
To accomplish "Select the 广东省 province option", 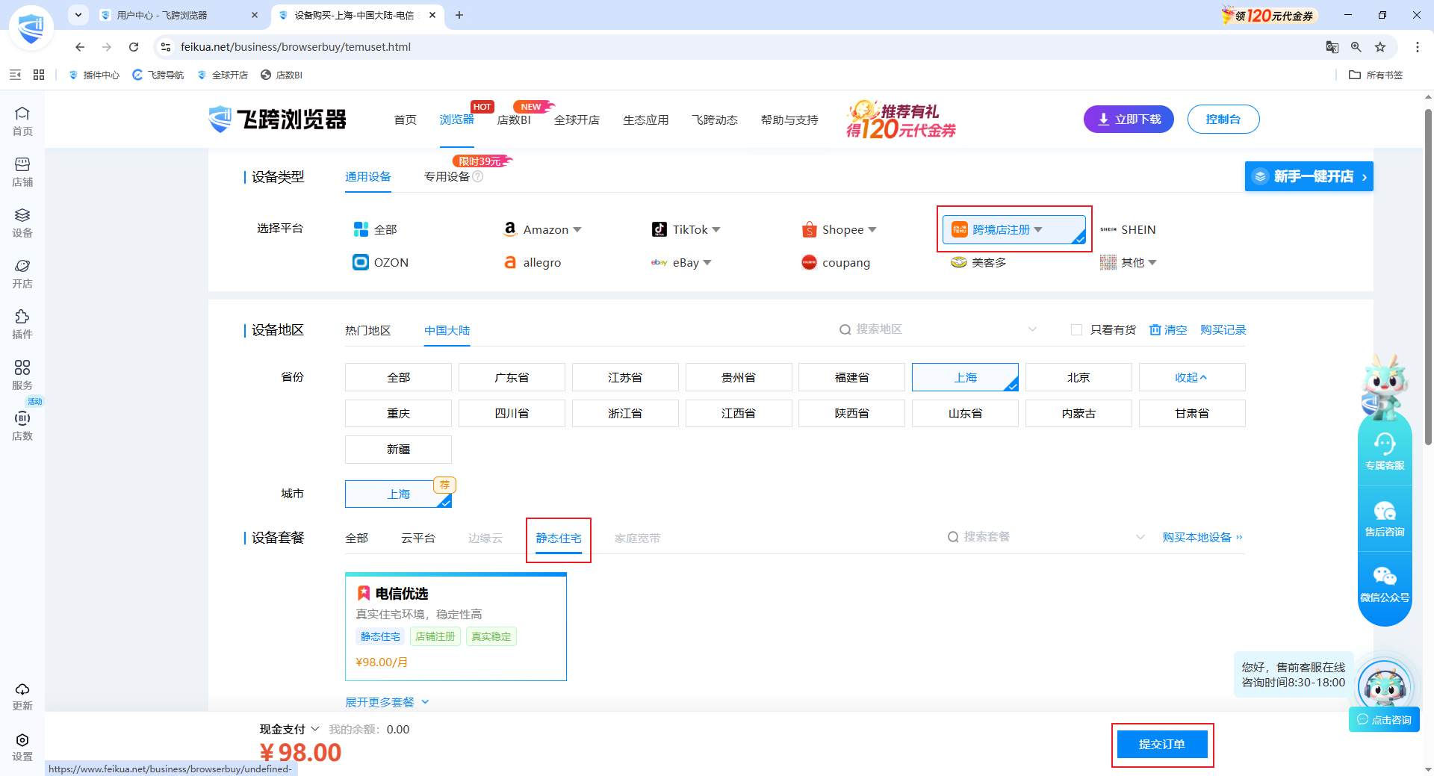I will (512, 377).
